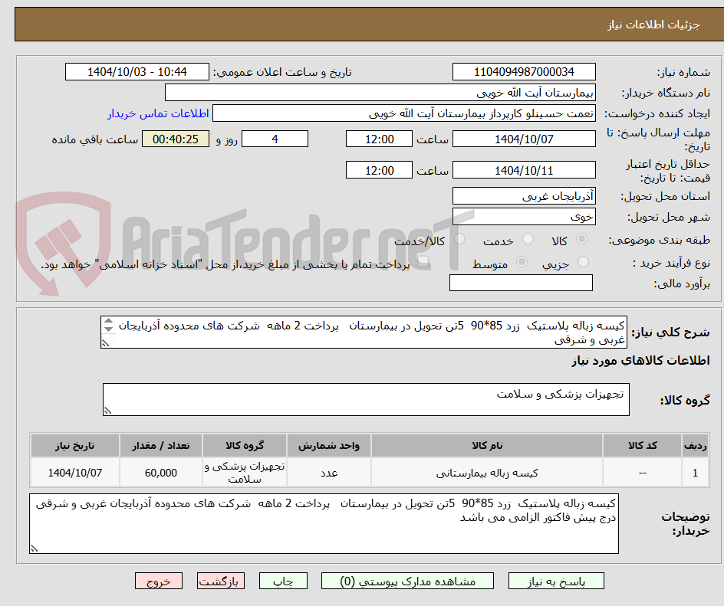The height and width of the screenshot is (606, 724).
Task: Select the جزیی purchase type radio
Action: coord(583,261)
